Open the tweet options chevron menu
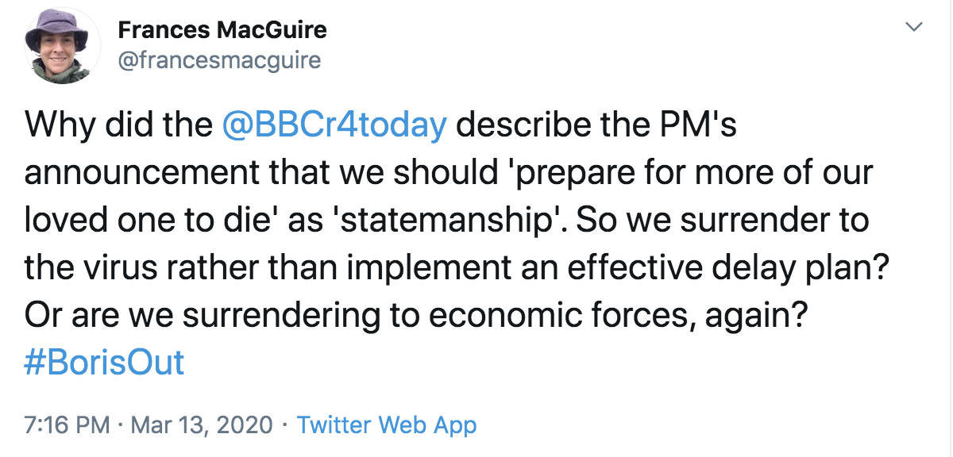 tap(914, 28)
